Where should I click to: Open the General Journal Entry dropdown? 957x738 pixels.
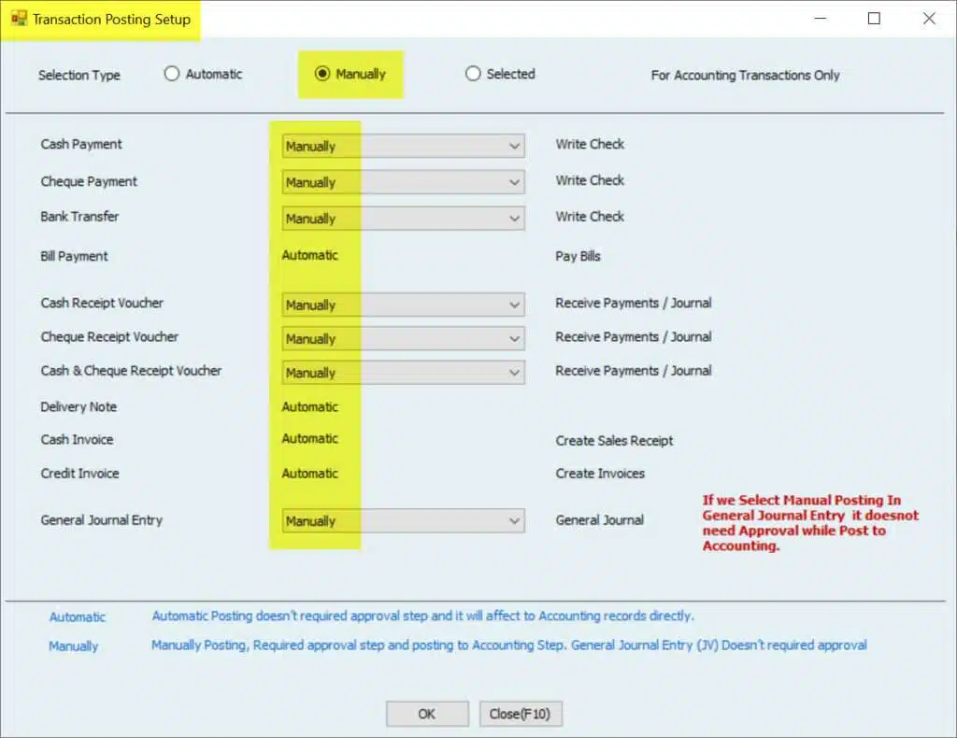(403, 521)
